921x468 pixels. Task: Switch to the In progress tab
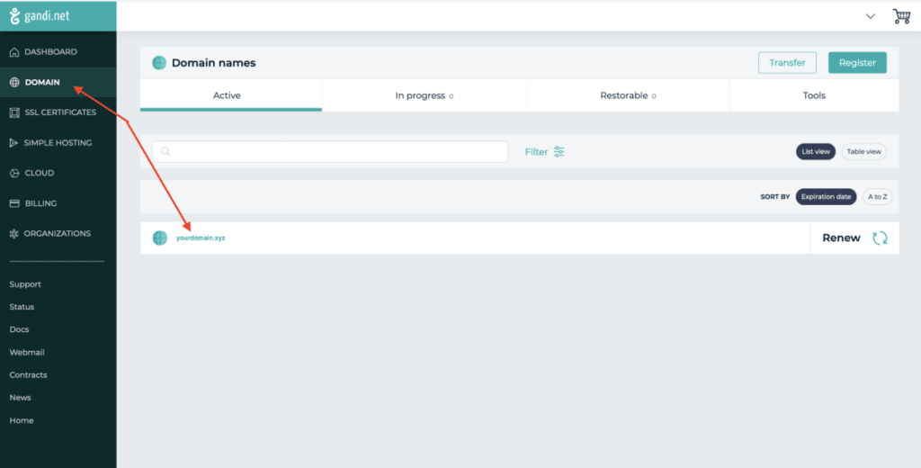425,95
